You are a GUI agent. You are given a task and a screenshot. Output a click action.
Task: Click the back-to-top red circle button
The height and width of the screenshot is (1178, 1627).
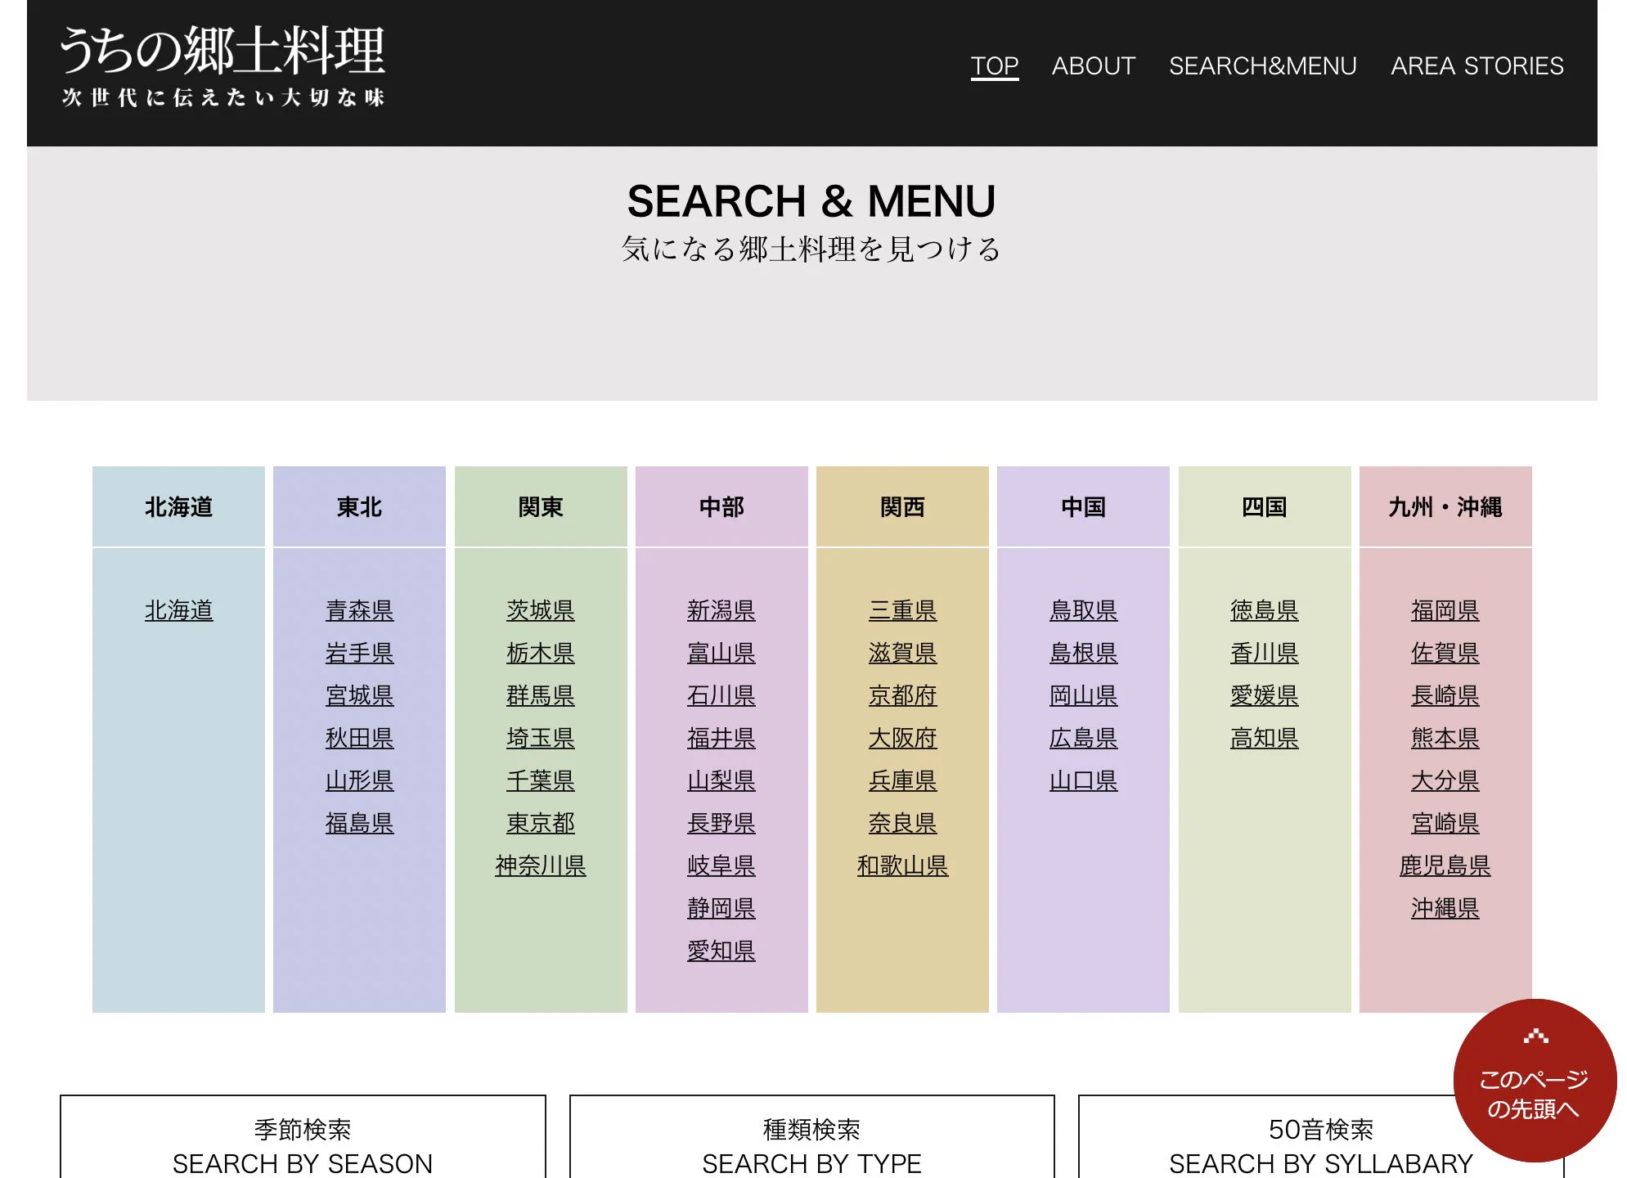pyautogui.click(x=1534, y=1080)
